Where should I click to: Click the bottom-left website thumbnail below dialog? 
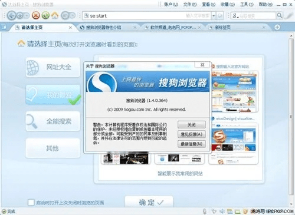click(126, 158)
